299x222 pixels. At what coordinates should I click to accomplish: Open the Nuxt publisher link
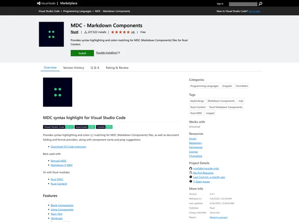tap(74, 32)
